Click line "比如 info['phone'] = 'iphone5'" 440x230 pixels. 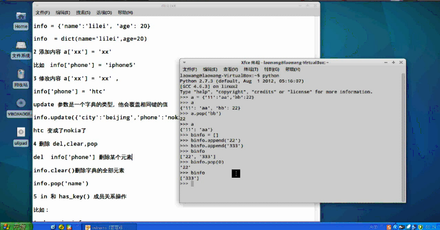coord(85,65)
